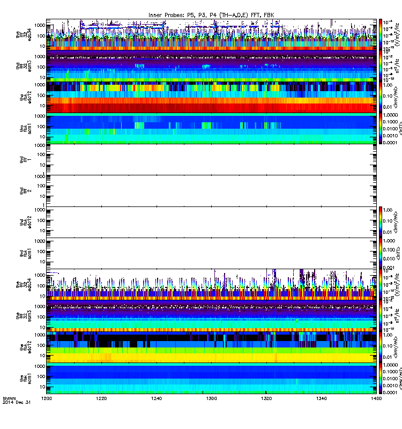Click the tha fbk edc12 mV/m color bar

(381, 97)
